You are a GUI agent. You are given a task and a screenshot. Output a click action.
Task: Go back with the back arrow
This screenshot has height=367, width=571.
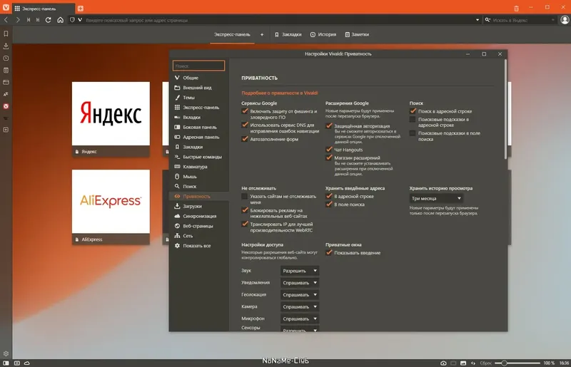[x=6, y=20]
